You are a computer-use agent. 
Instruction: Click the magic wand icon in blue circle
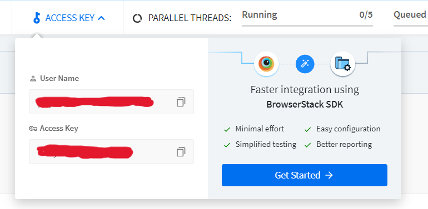tap(305, 64)
